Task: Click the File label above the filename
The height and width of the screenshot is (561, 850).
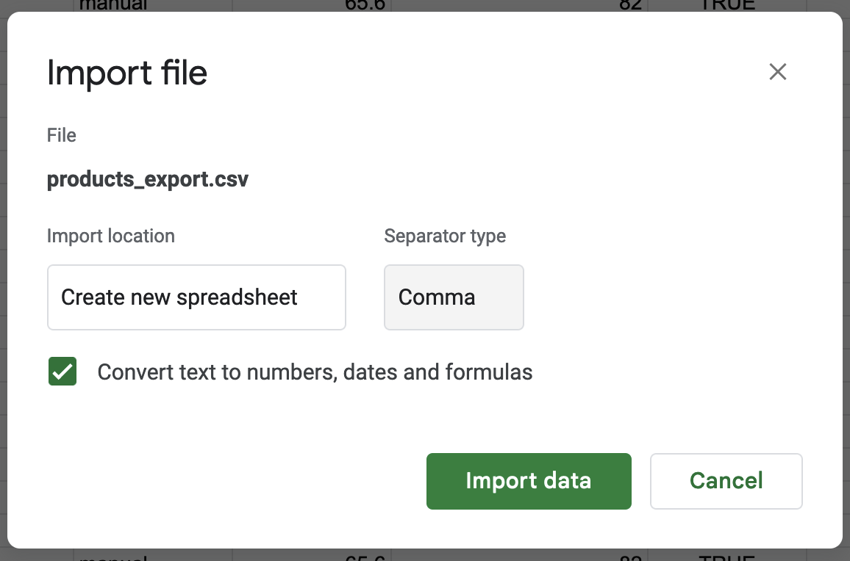Action: [62, 136]
